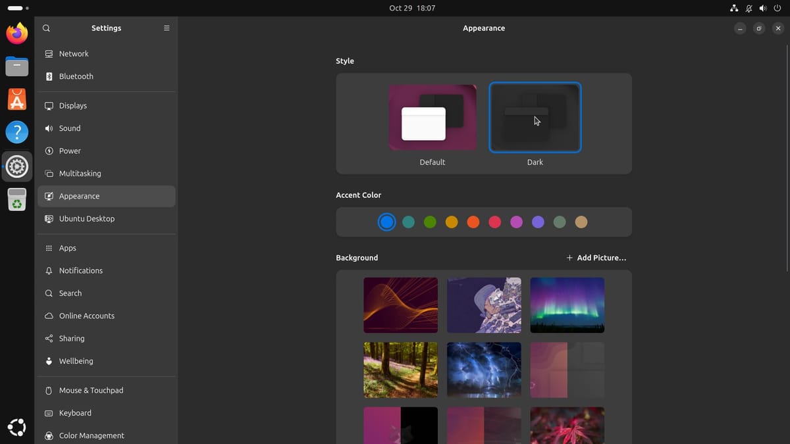Choose the purple accent color
The image size is (790, 444).
(x=538, y=222)
